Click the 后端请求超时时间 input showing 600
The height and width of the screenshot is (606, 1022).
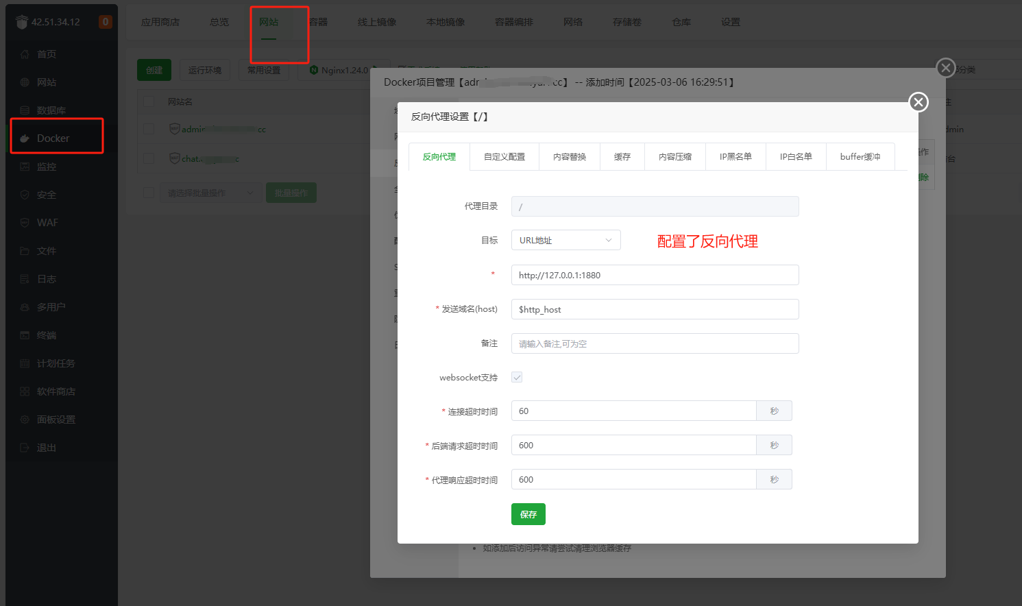(634, 445)
